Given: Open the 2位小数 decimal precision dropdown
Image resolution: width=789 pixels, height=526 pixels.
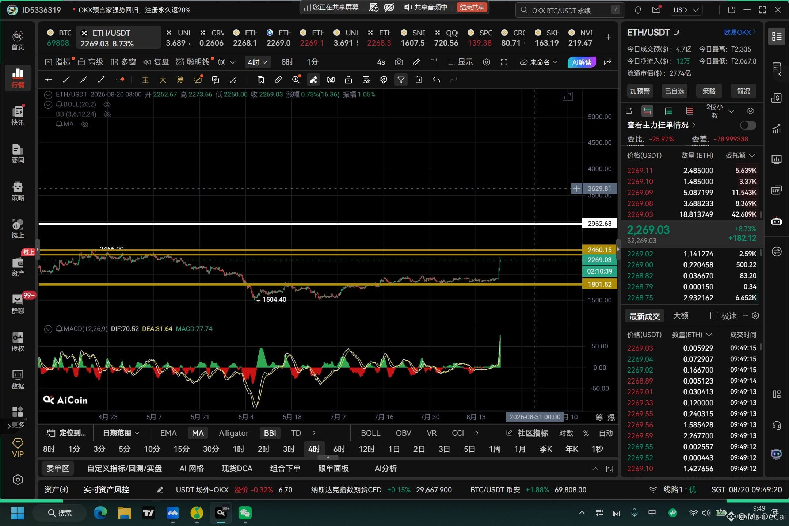Looking at the screenshot, I should (720, 111).
